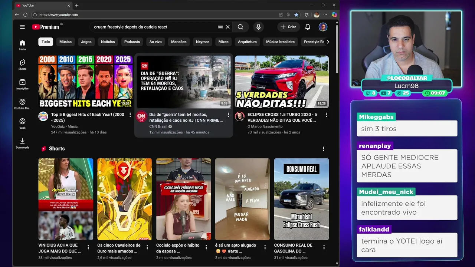This screenshot has width=475, height=267.
Task: Select the Mixes filter chip
Action: [x=223, y=42]
